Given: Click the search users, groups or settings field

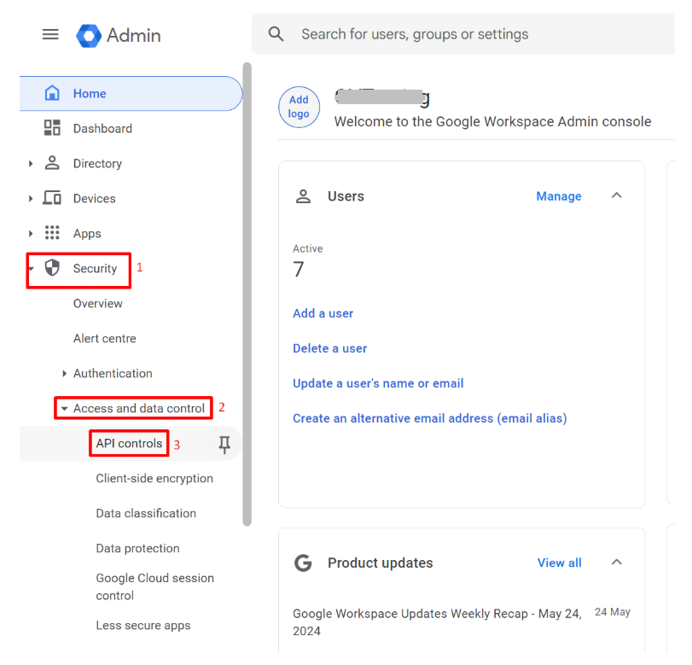Looking at the screenshot, I should pos(463,34).
